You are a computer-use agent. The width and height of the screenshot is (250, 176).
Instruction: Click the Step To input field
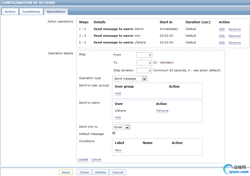click(144, 63)
